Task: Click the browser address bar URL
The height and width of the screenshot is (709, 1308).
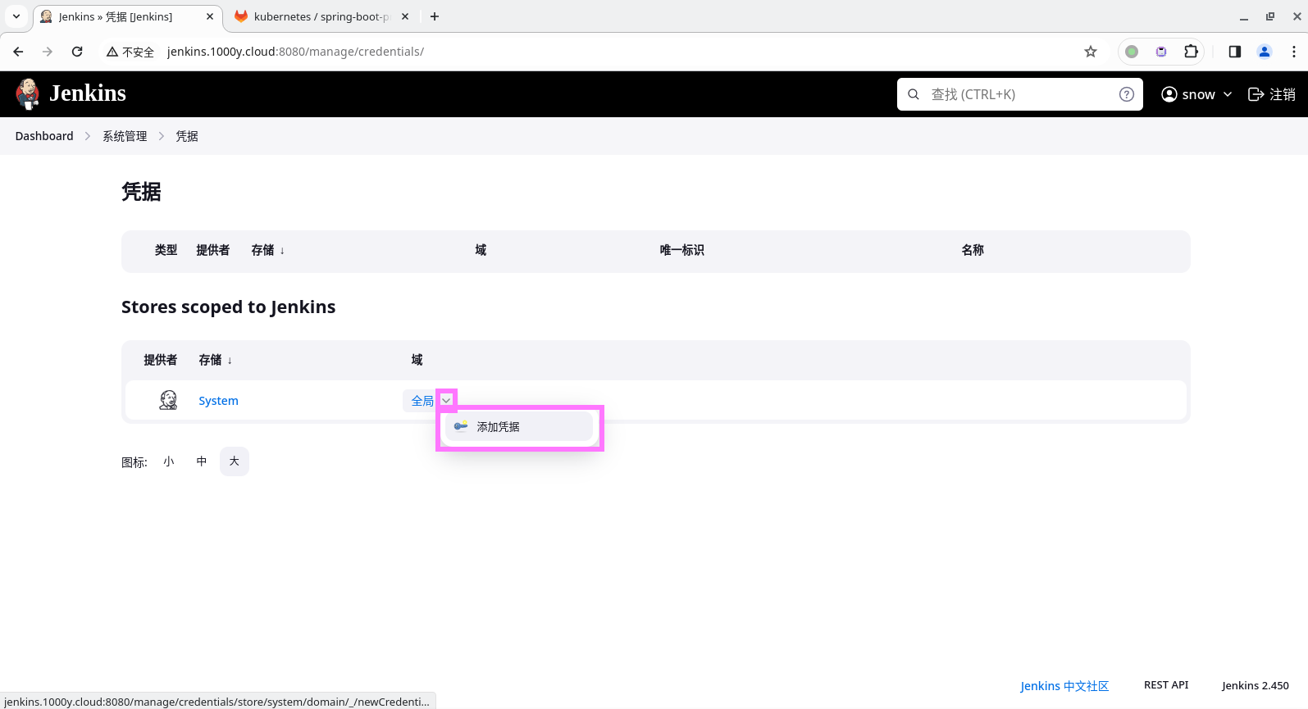Action: click(295, 52)
